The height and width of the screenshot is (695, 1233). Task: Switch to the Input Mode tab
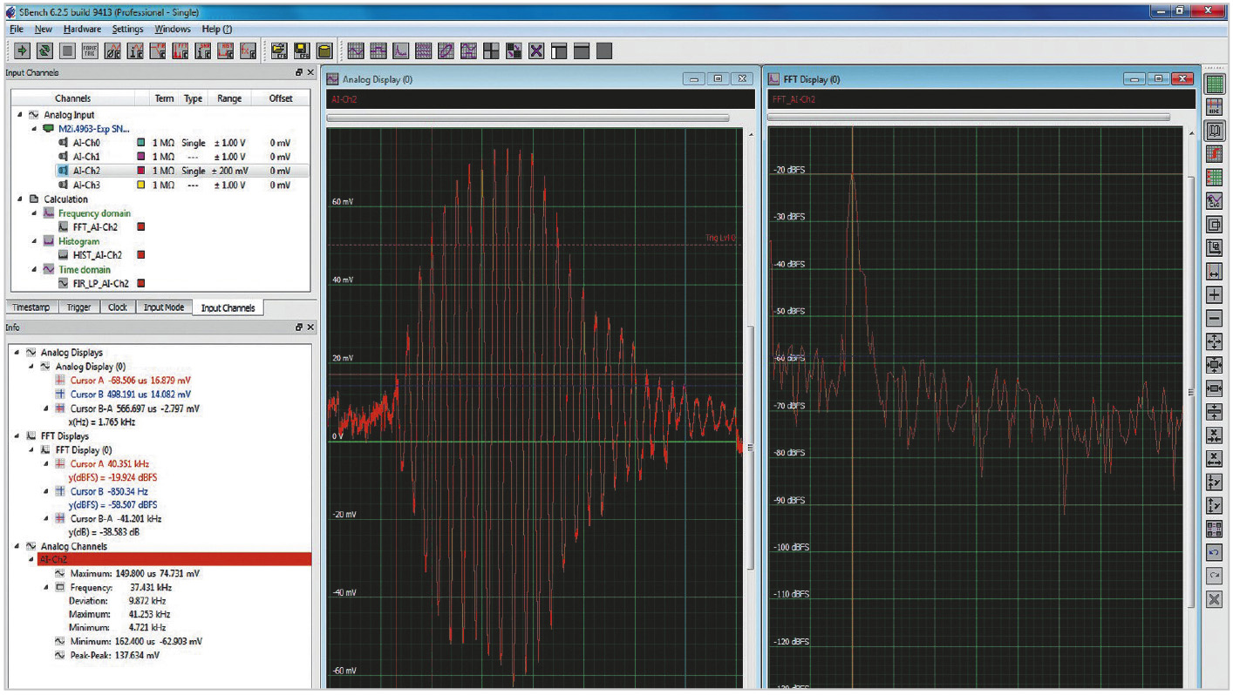(x=163, y=307)
